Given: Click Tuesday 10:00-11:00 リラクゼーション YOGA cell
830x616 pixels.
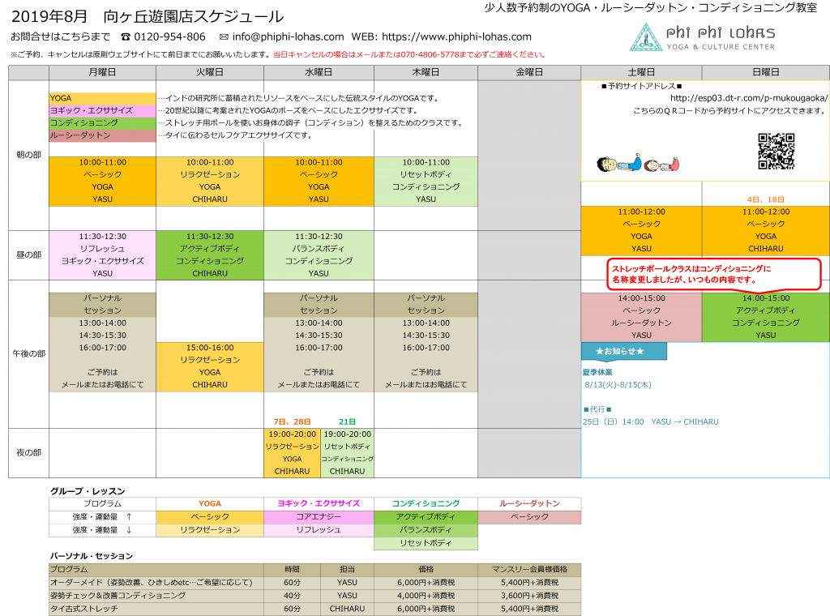Looking at the screenshot, I should 210,181.
